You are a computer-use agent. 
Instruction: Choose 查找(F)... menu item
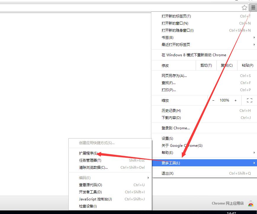(204, 83)
